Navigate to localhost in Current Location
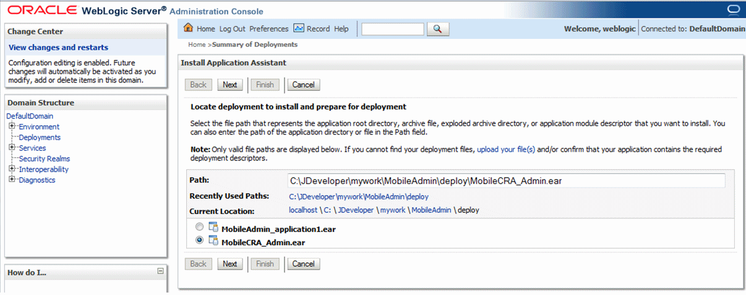Viewport: 746px width, 295px height. tap(303, 210)
